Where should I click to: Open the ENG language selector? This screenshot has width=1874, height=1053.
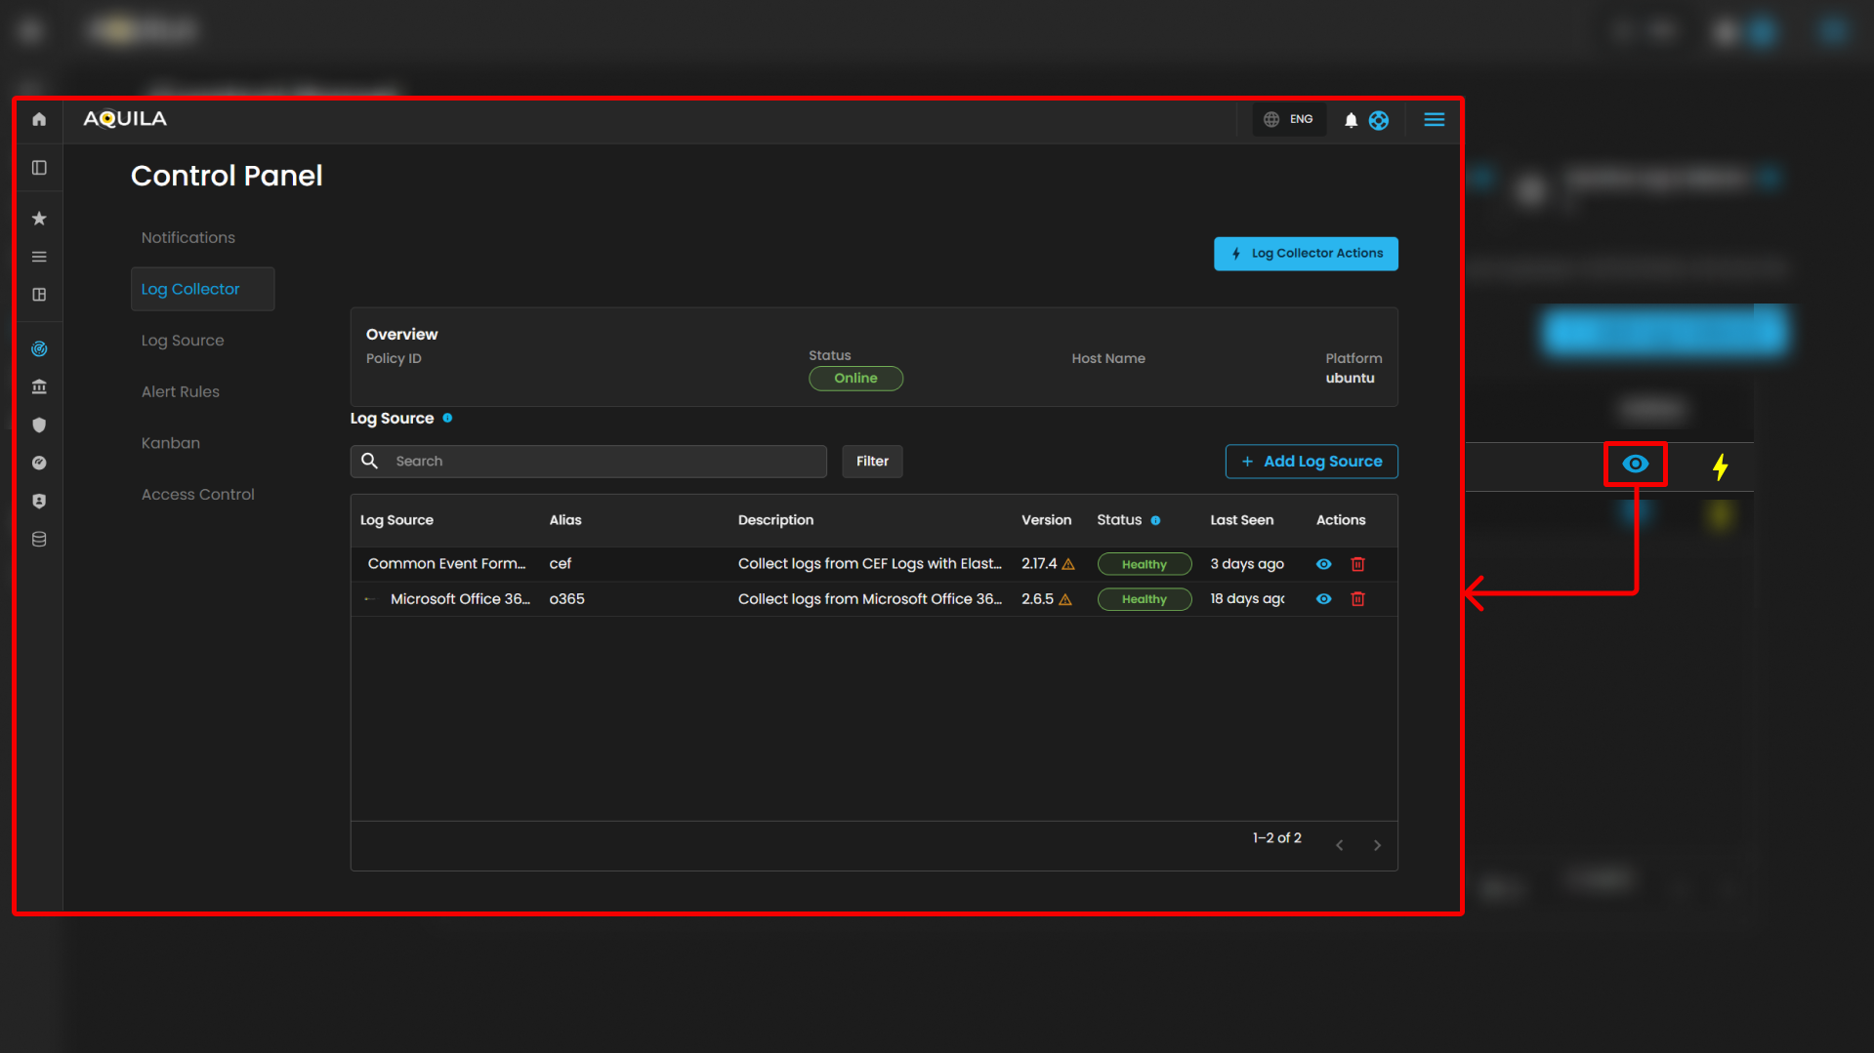click(x=1289, y=119)
